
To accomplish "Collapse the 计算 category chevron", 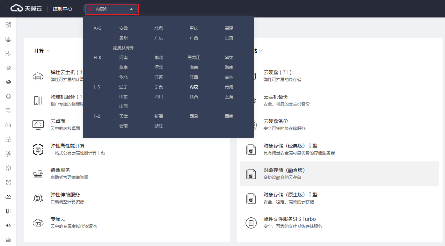I will tap(48, 51).
